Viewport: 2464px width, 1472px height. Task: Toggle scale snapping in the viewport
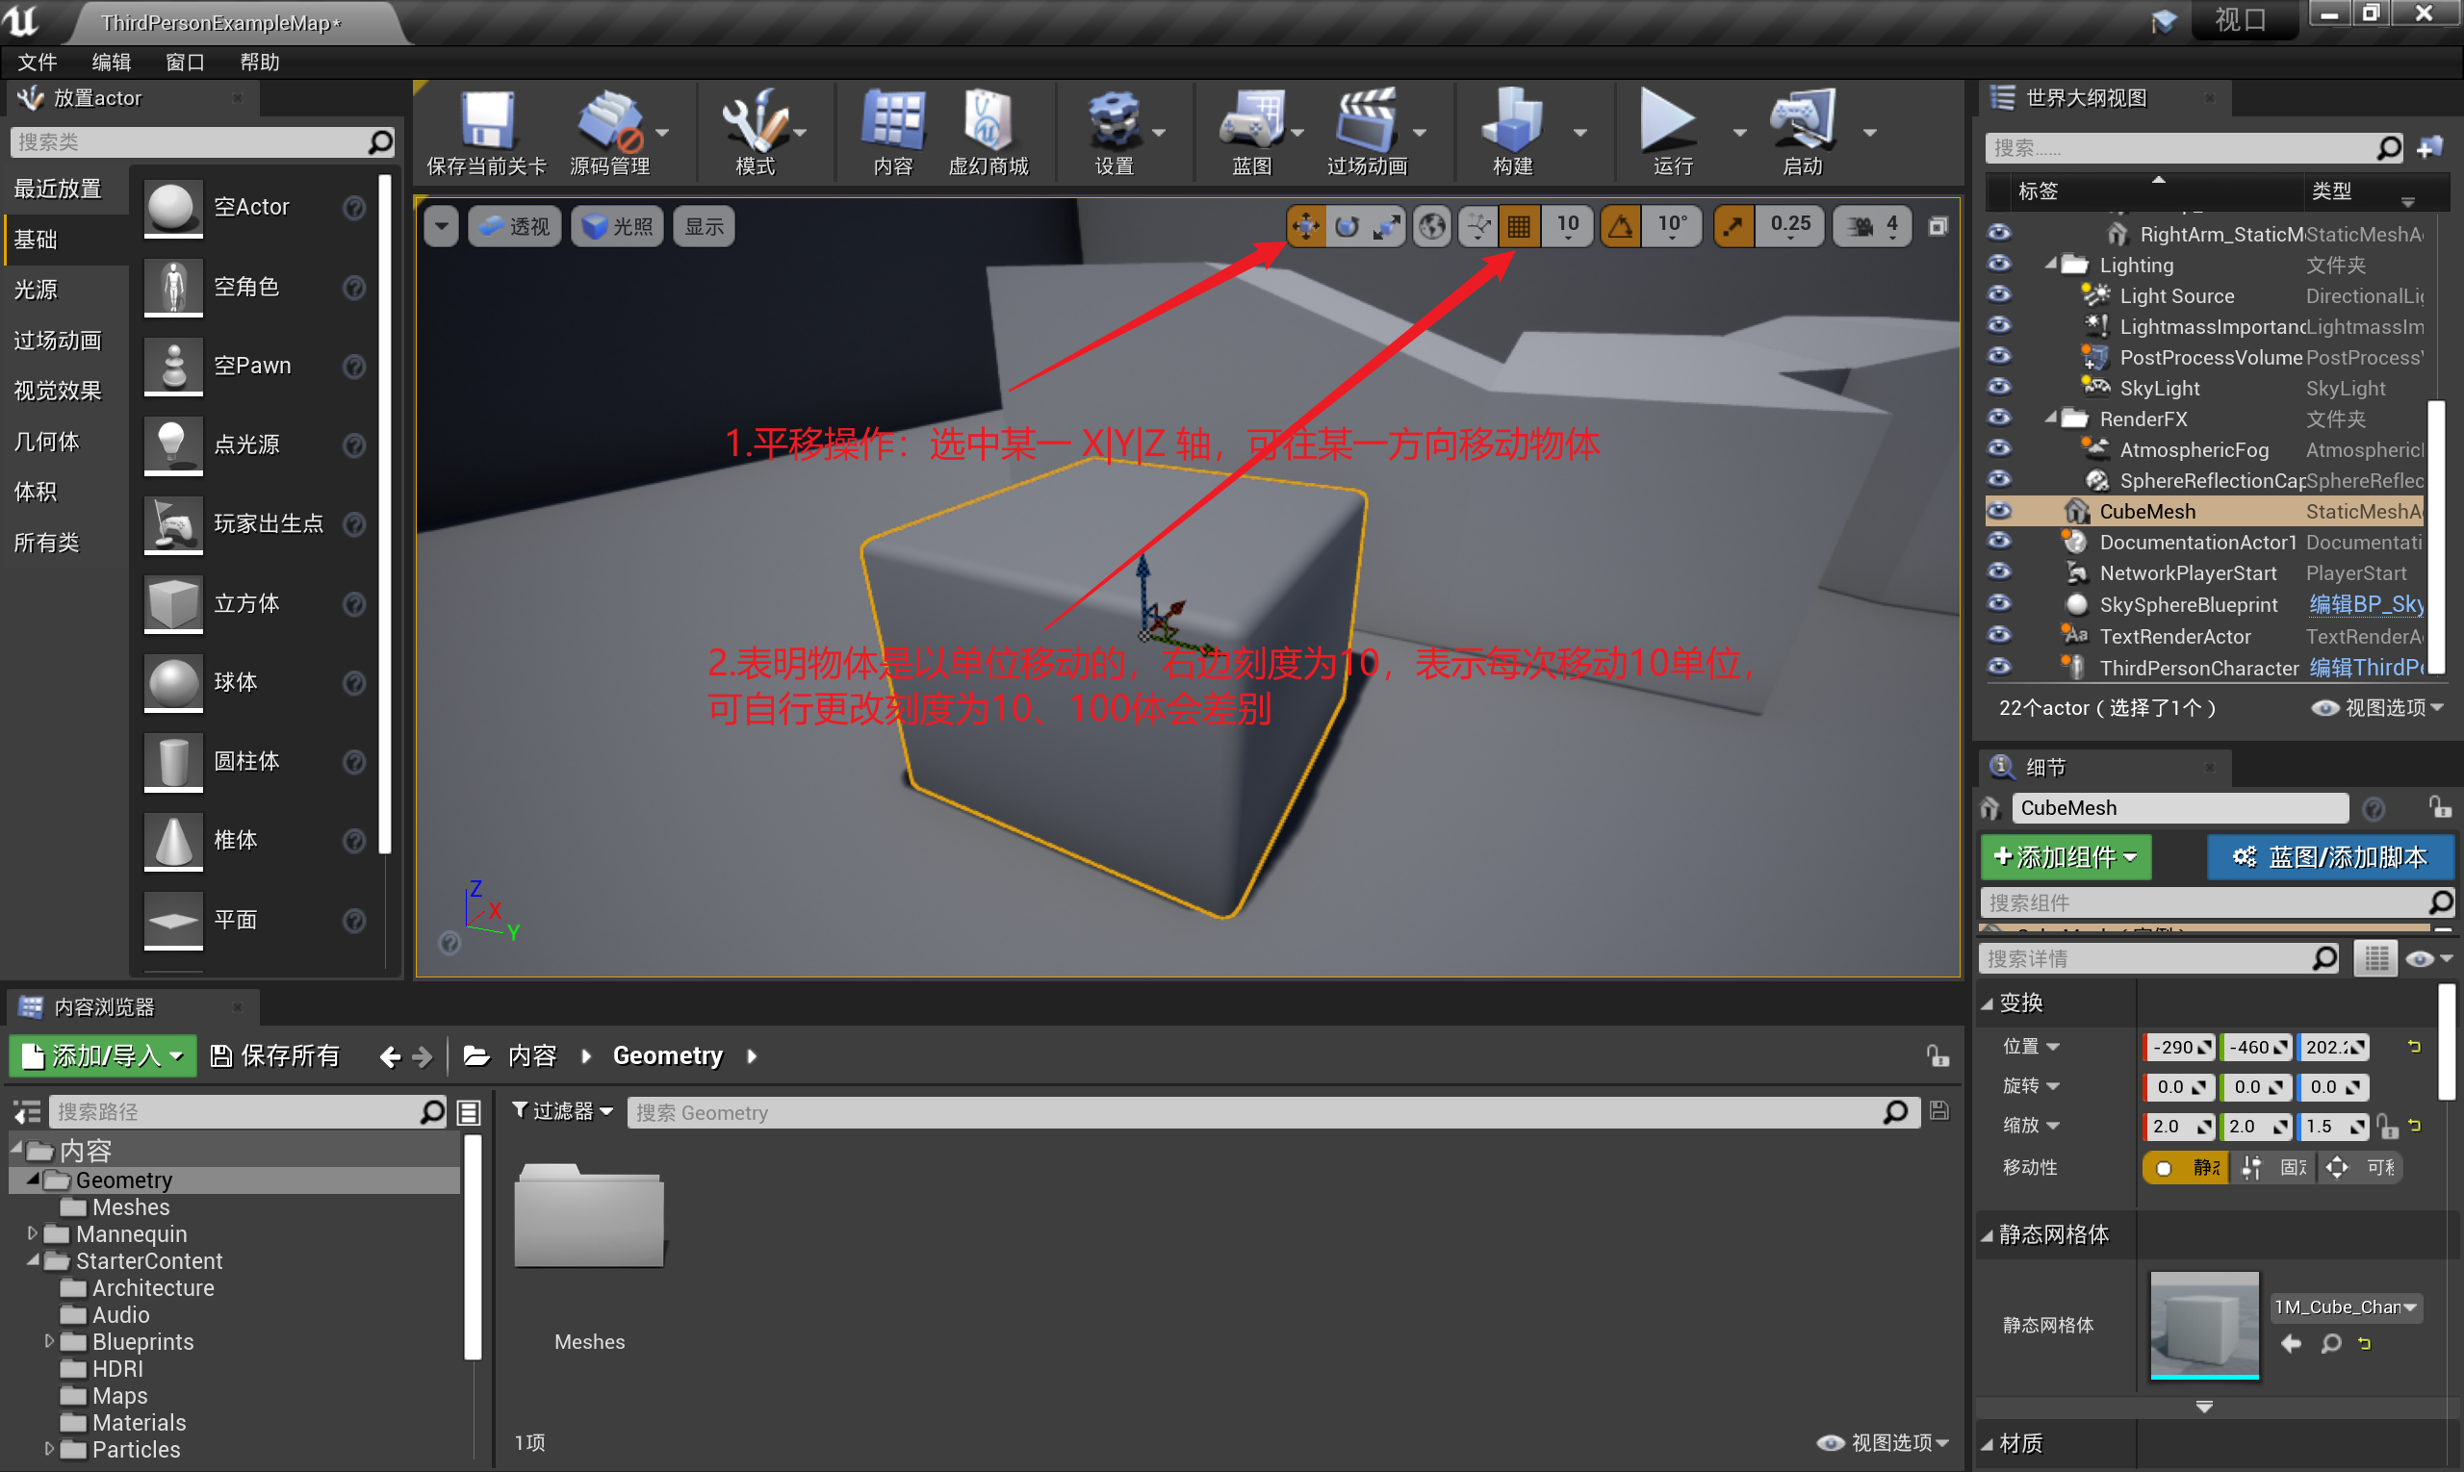1733,226
